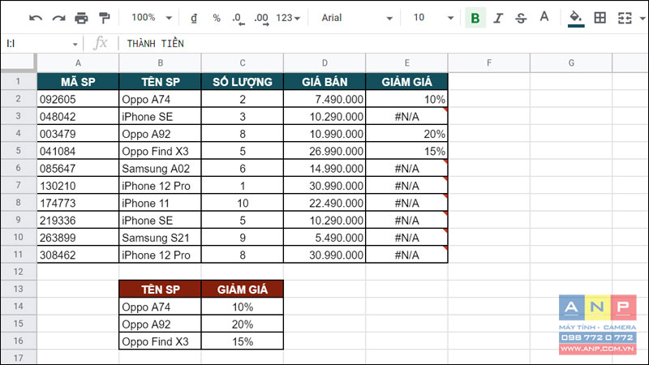Screen dimensions: 649x365
Task: Click the iPhone 11 cell
Action: (160, 203)
